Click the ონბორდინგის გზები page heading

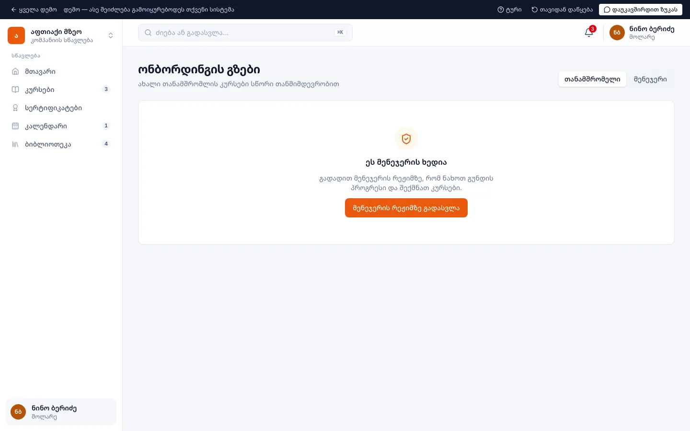(199, 69)
